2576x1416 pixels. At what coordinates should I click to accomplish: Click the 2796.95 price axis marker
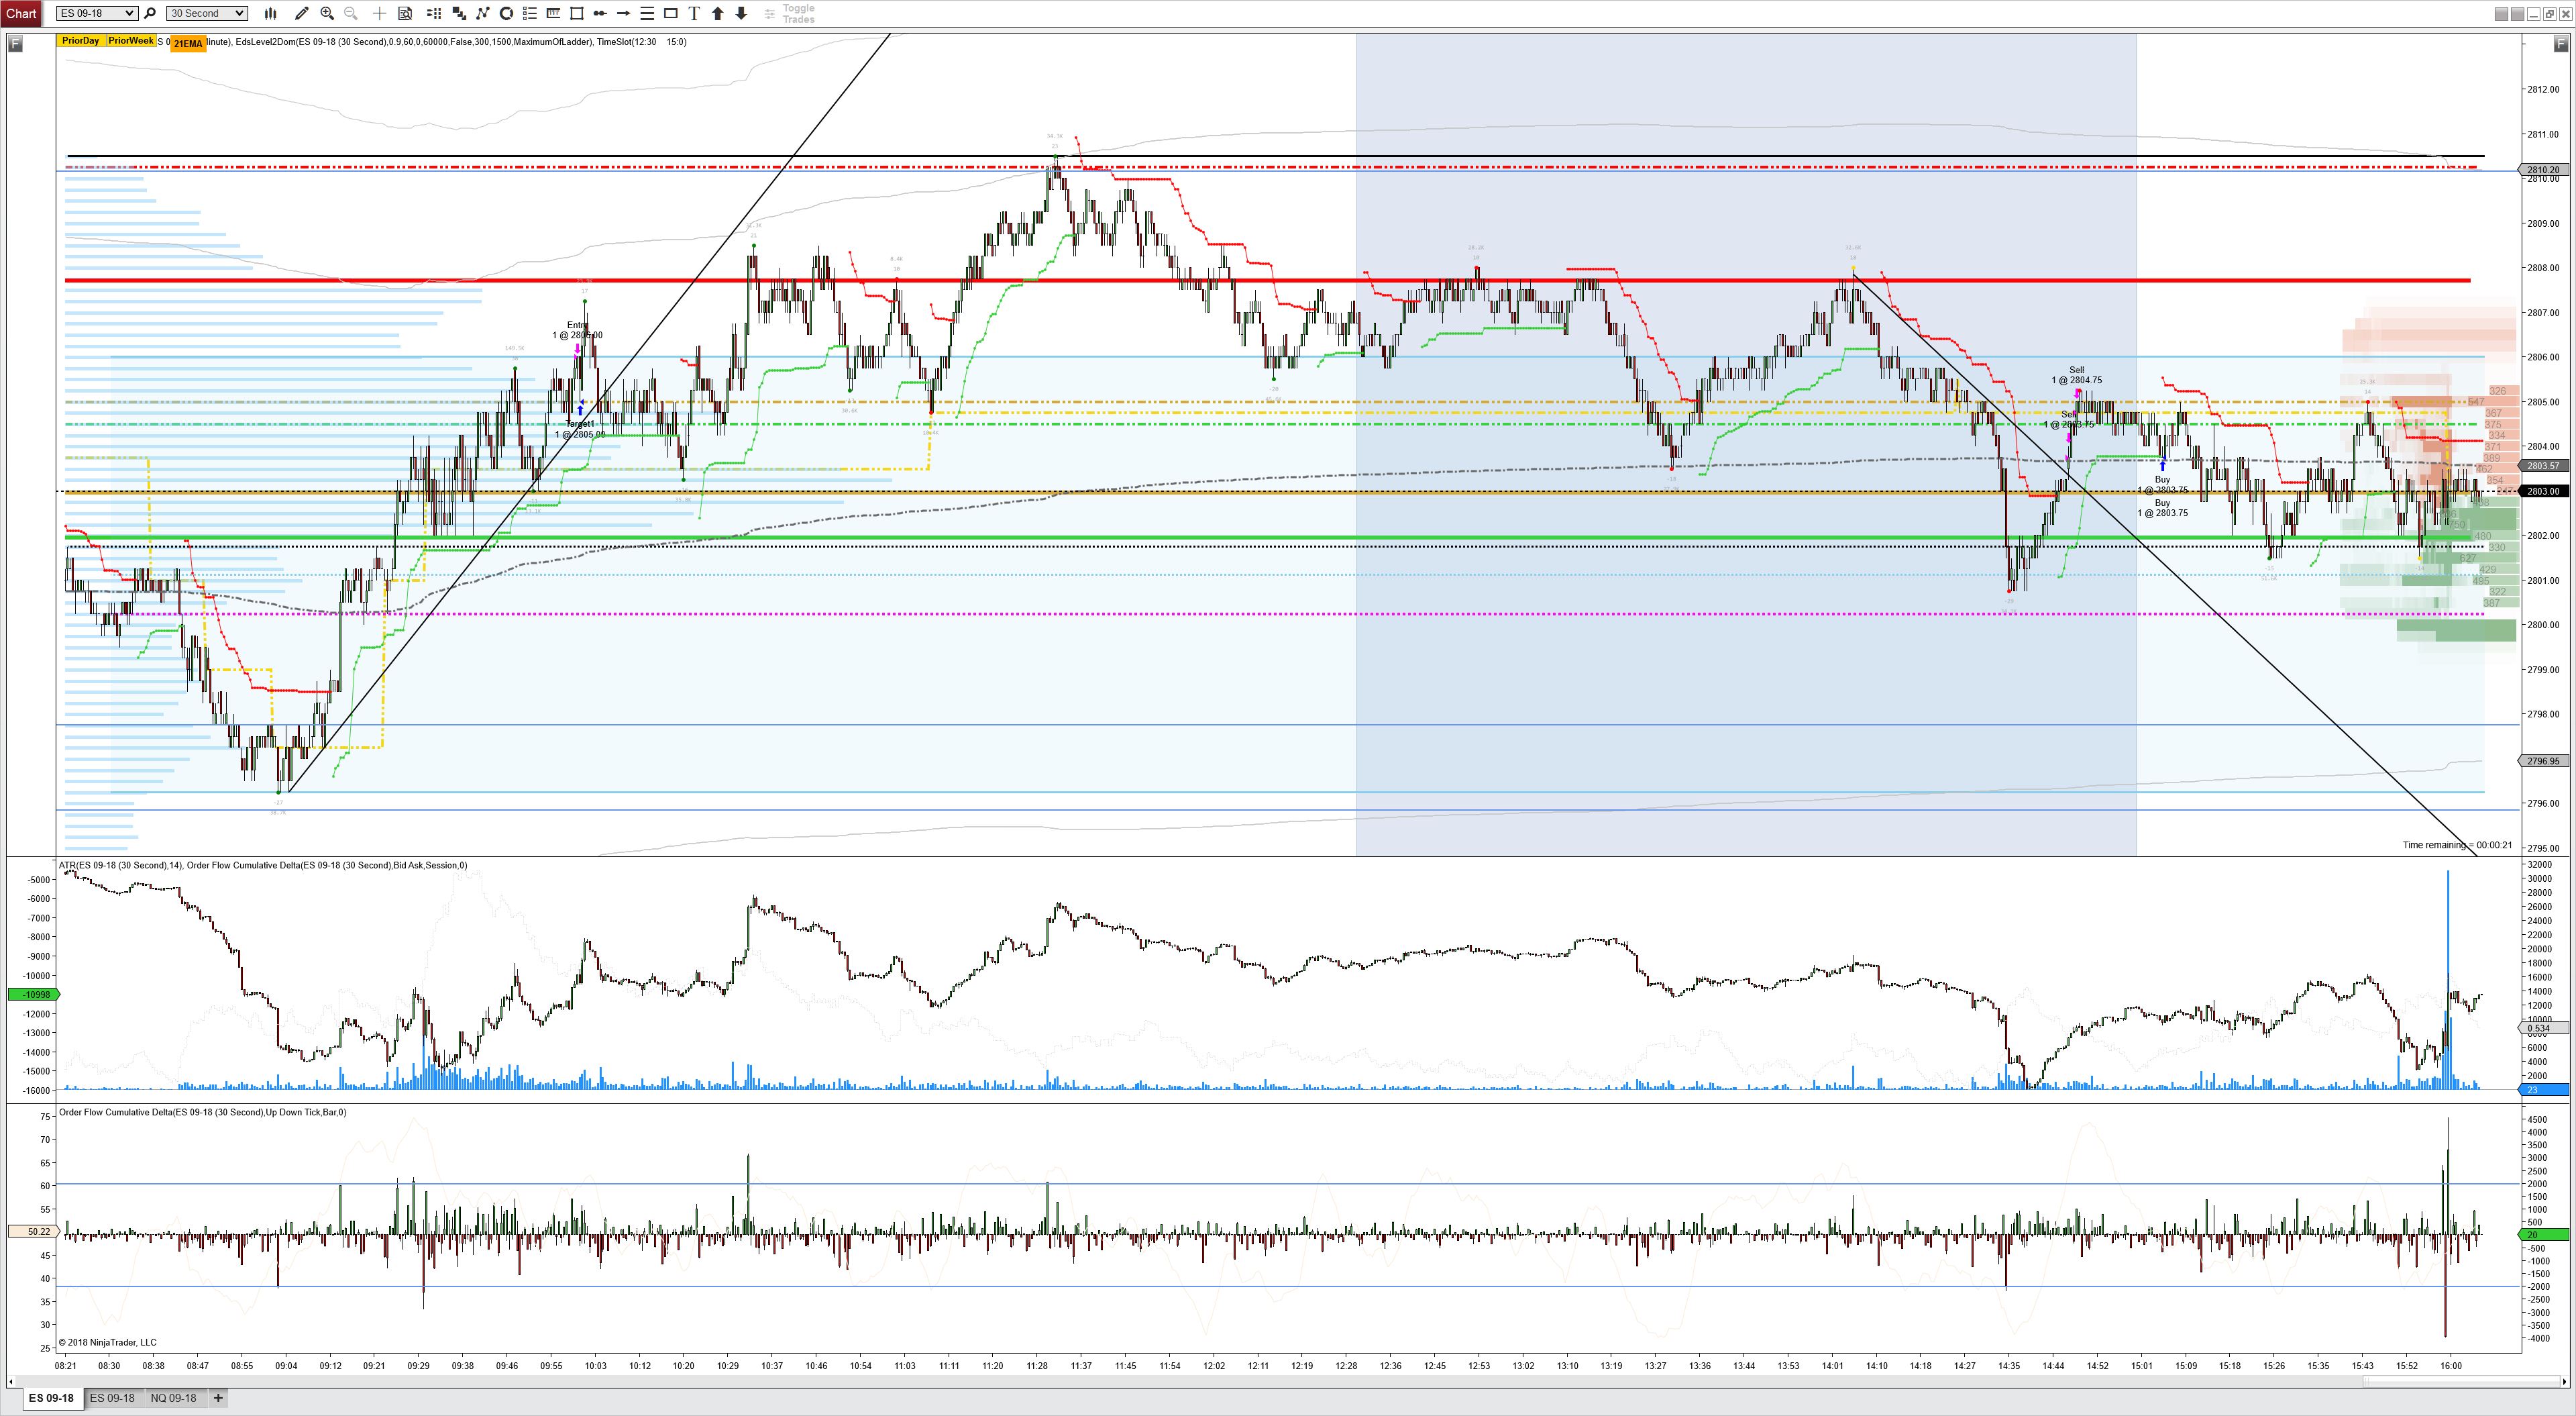point(2543,762)
